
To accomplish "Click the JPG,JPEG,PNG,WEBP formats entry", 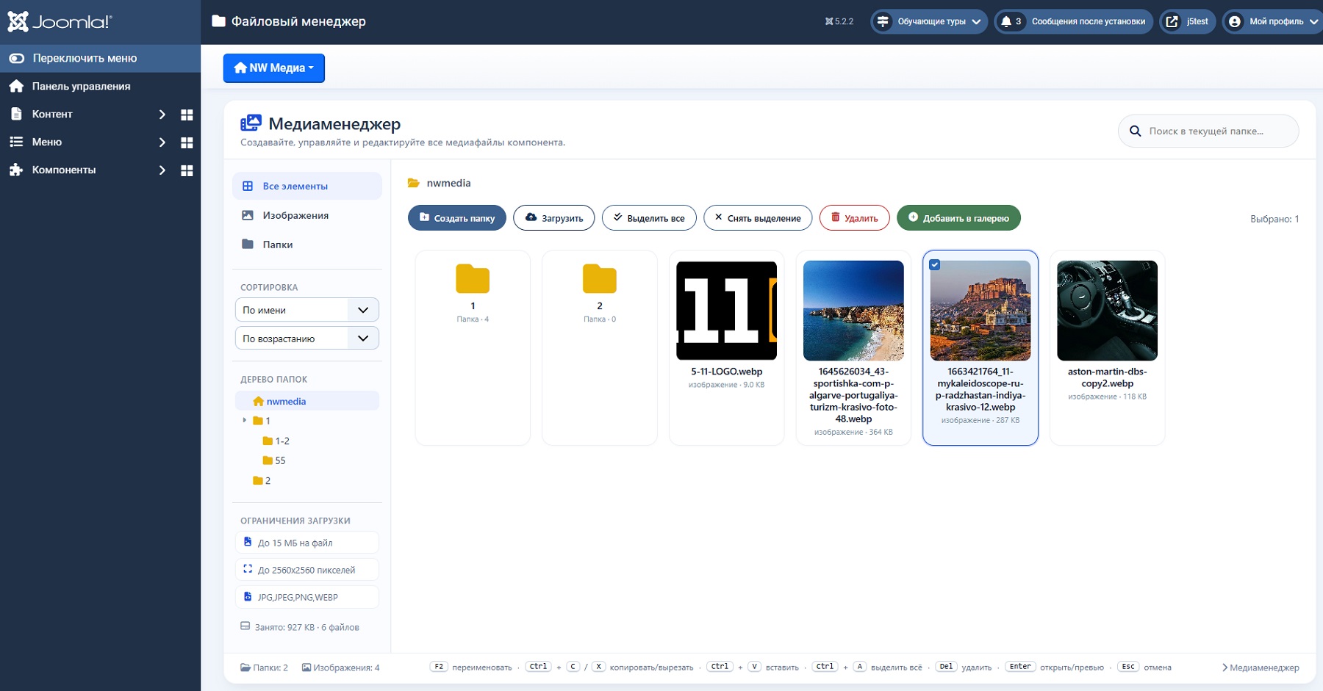I will (x=307, y=597).
